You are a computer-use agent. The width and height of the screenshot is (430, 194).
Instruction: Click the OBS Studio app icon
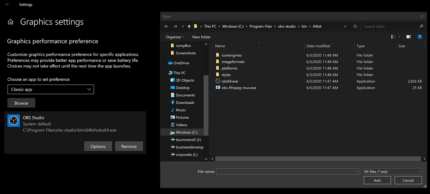14,121
